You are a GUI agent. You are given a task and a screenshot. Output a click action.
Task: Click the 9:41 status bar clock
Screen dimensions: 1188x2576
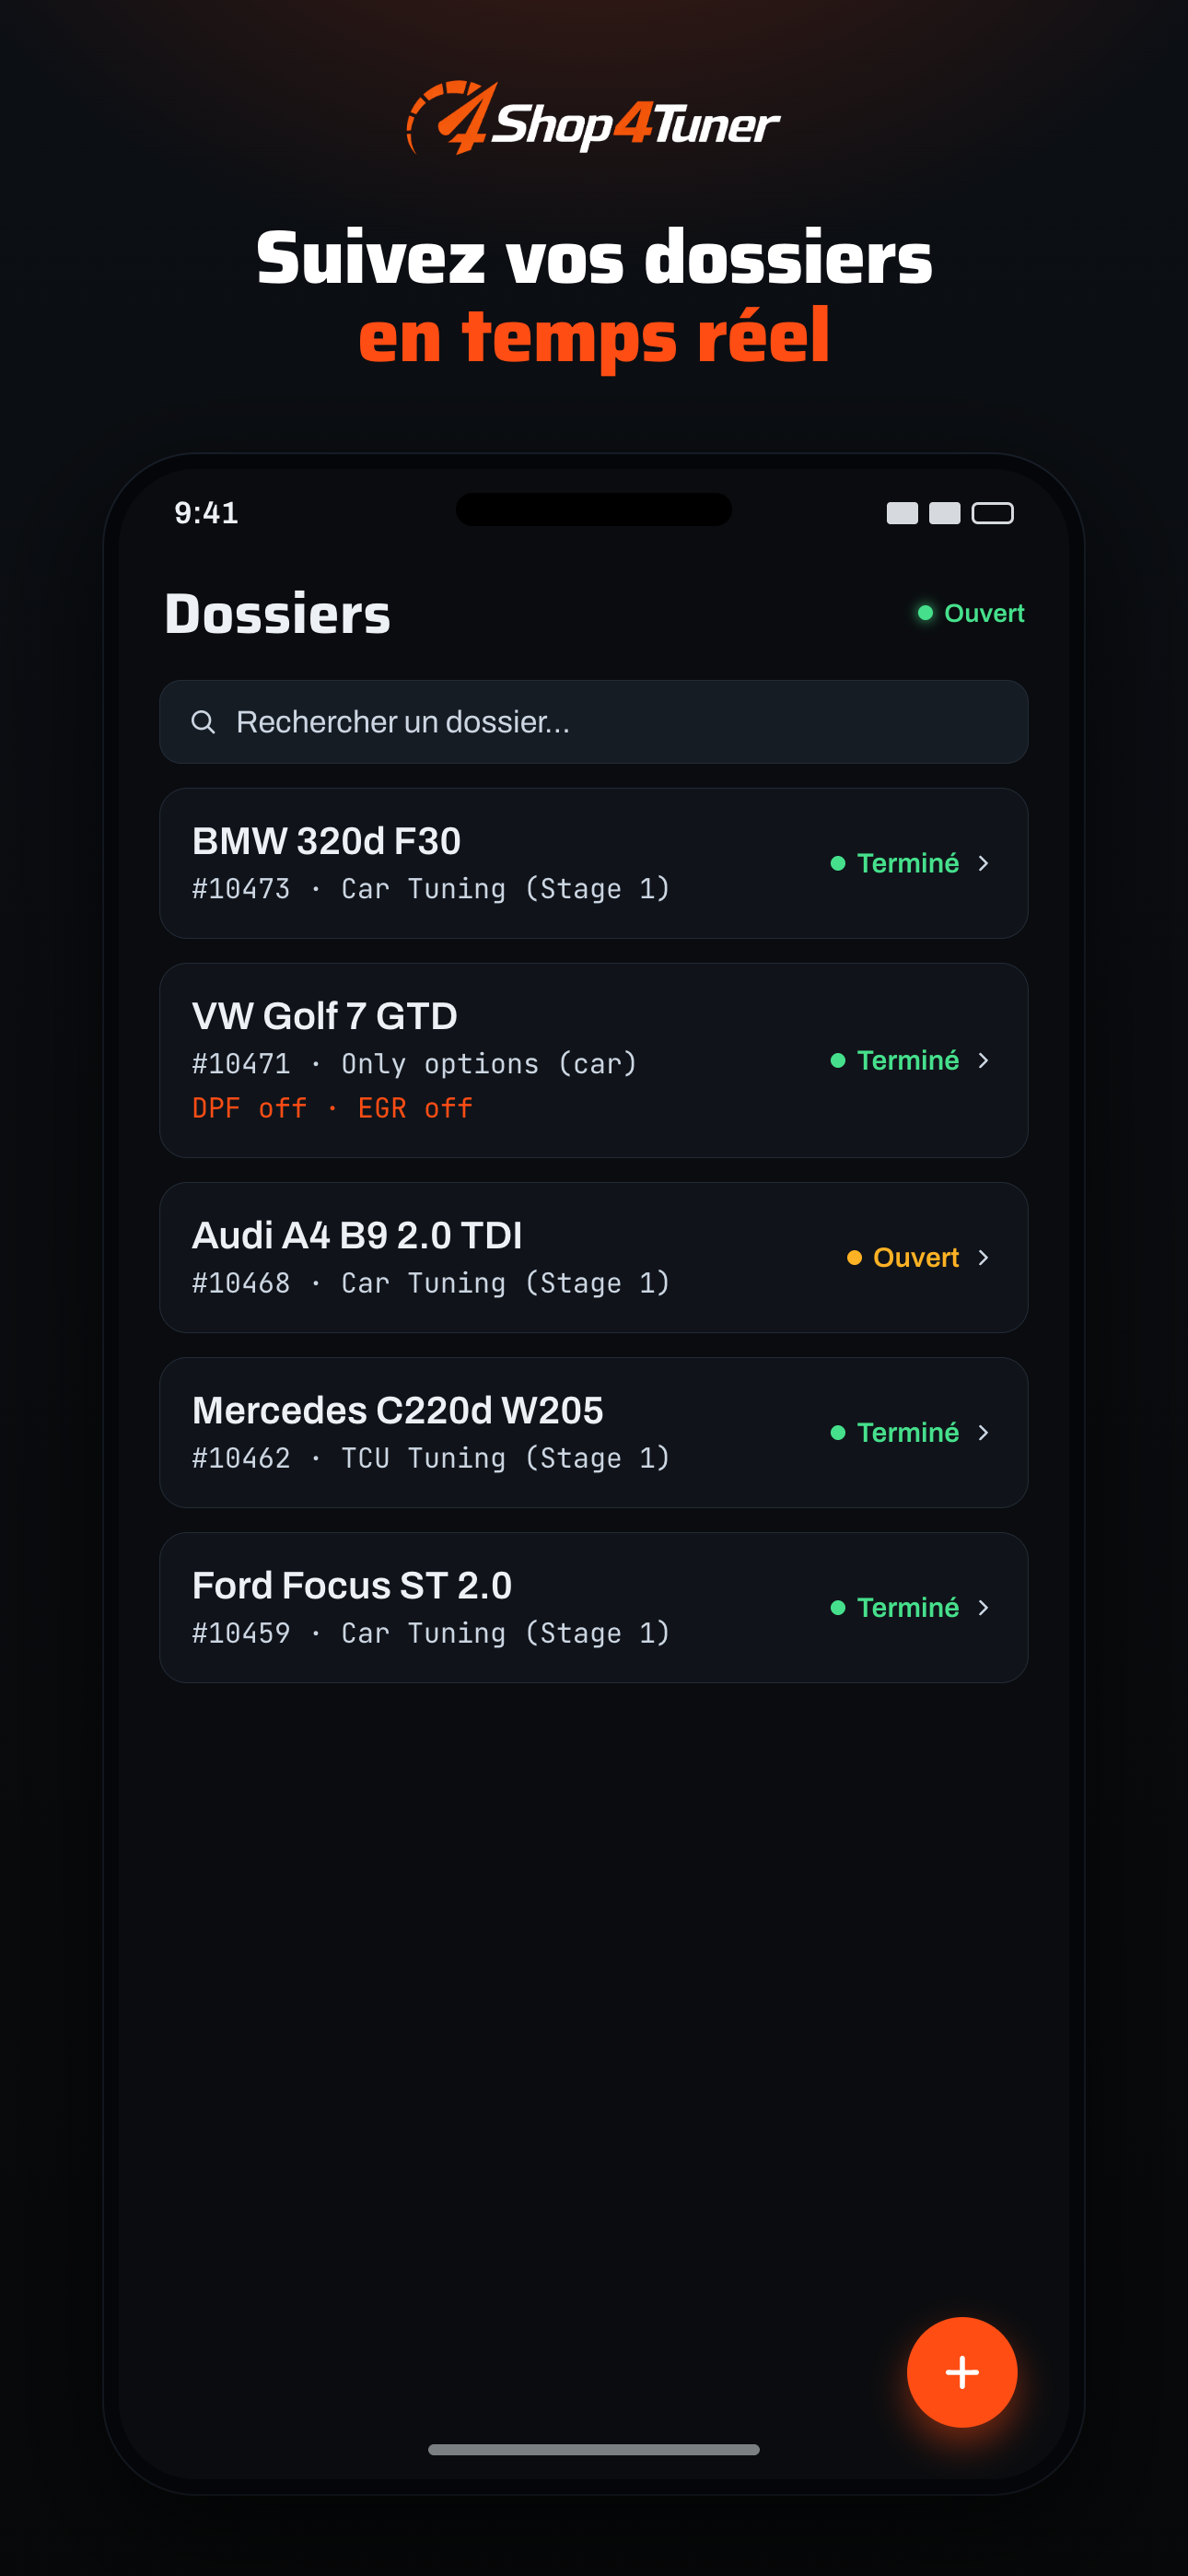(x=206, y=513)
